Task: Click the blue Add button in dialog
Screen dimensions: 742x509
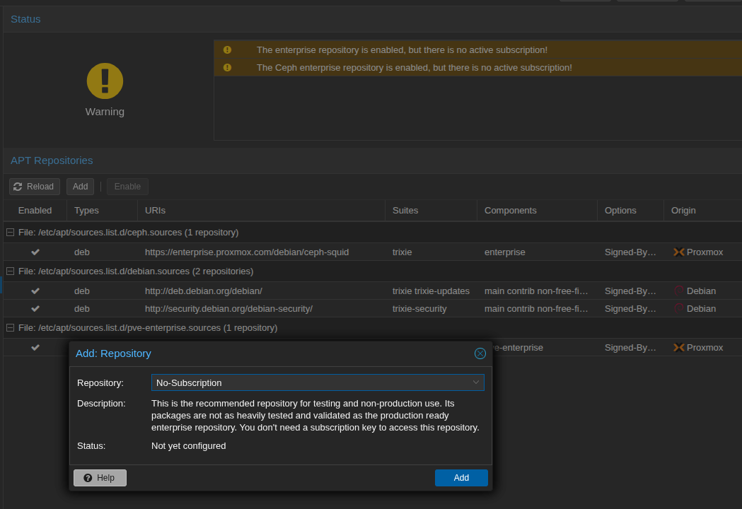Action: pos(461,478)
